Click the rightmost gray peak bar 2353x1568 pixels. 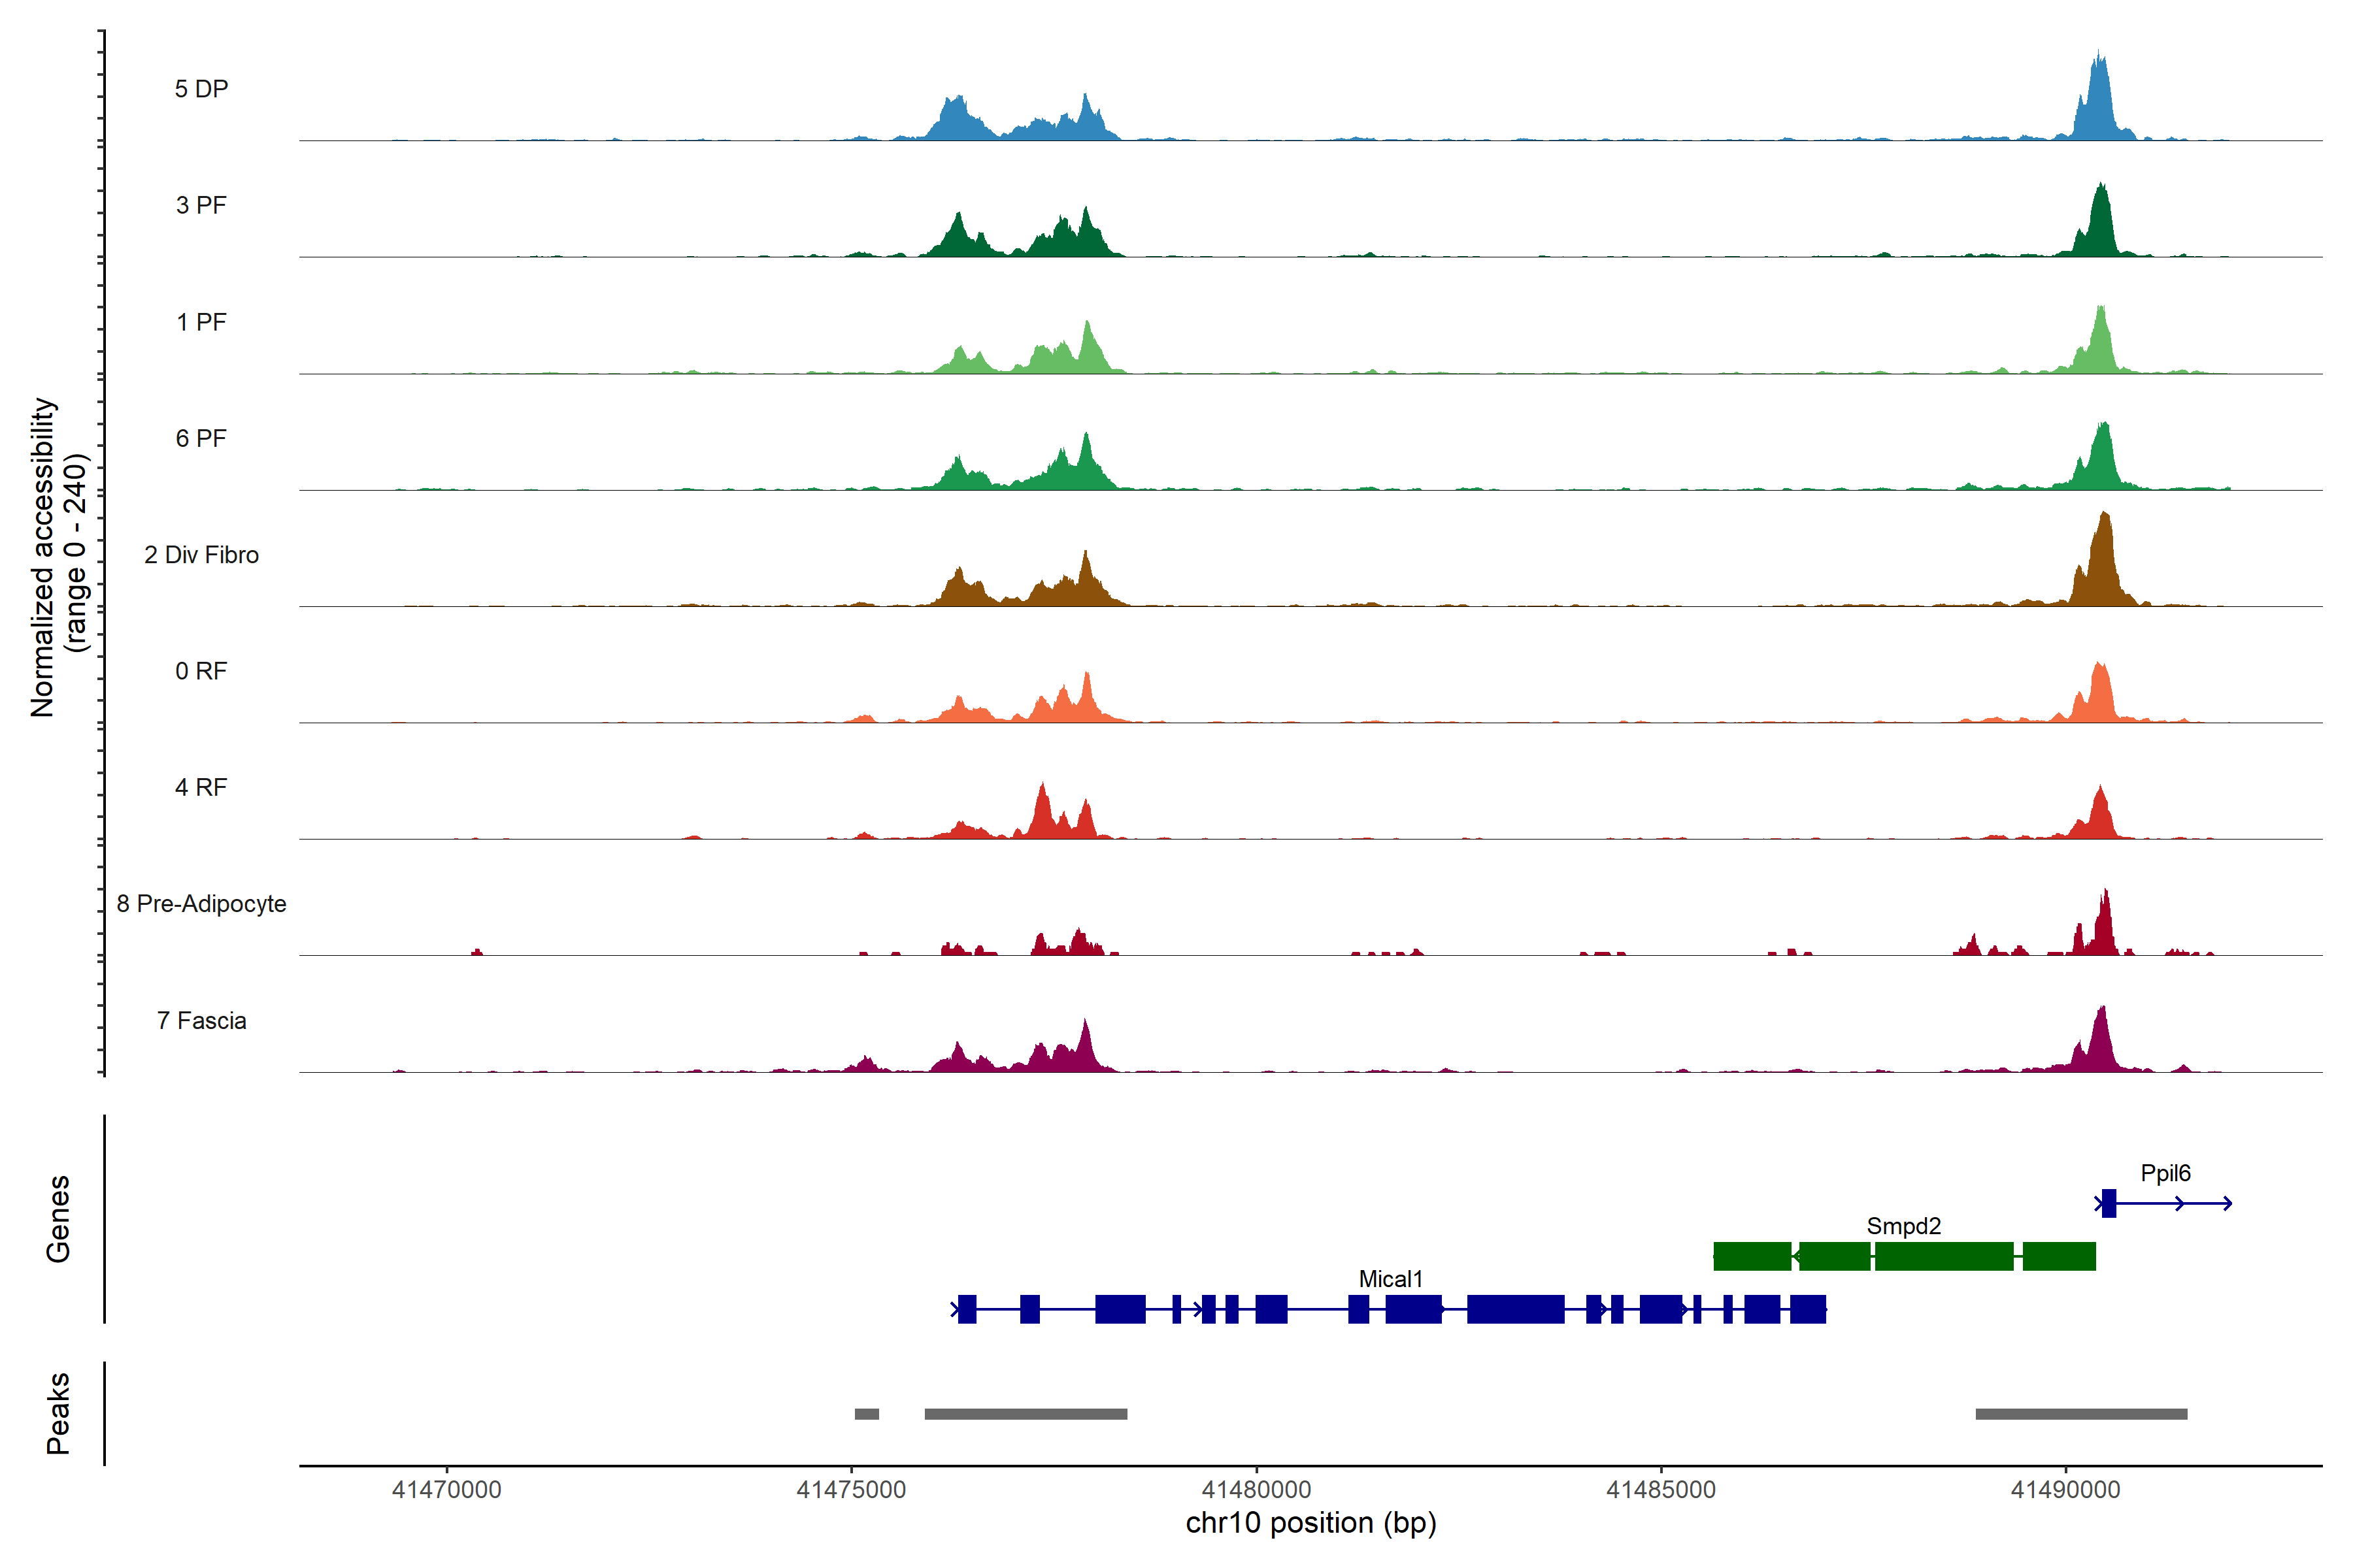(x=2081, y=1414)
